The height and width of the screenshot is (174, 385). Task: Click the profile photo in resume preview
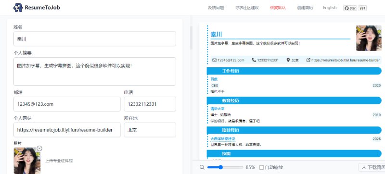pyautogui.click(x=369, y=38)
